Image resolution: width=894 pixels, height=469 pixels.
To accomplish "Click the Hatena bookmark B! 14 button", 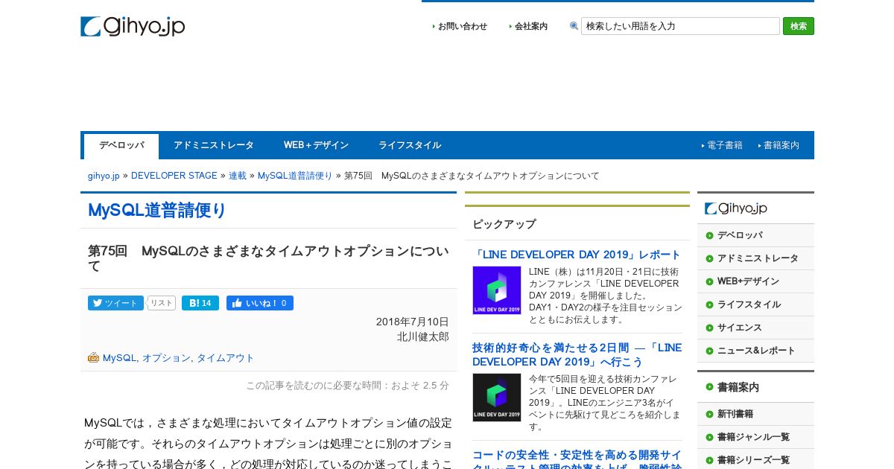I will [x=200, y=303].
